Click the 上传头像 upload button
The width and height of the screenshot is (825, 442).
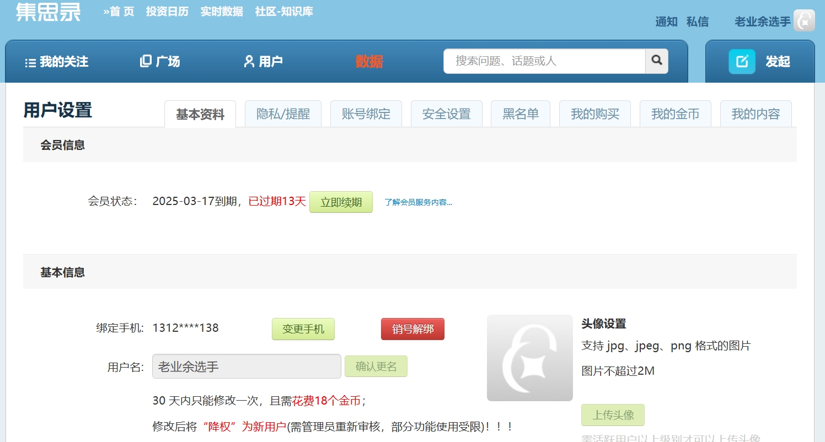tap(613, 415)
